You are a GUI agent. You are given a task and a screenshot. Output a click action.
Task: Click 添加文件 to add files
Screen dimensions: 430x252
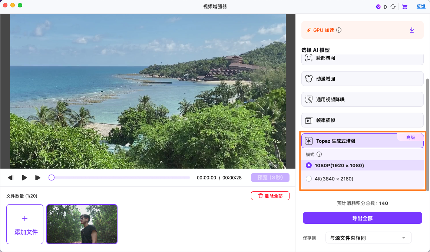pyautogui.click(x=24, y=224)
